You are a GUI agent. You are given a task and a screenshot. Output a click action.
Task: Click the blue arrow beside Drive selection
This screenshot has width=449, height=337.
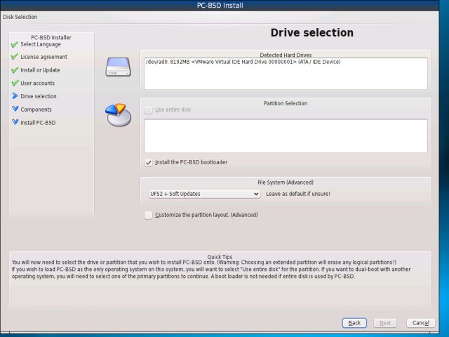pos(15,96)
